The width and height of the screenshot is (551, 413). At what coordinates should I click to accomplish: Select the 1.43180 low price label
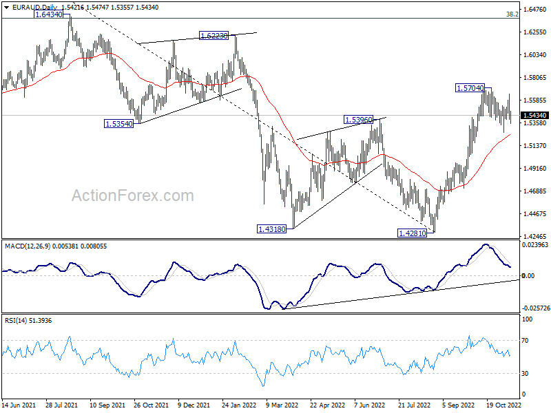(x=271, y=229)
